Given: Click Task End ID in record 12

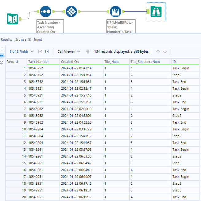Looking at the screenshot, I should pos(185,143).
